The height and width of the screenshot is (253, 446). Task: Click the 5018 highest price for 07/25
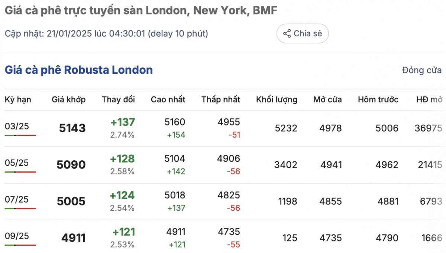click(x=175, y=195)
